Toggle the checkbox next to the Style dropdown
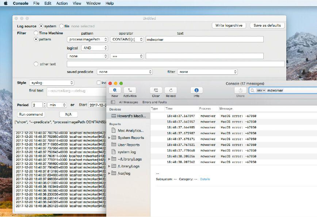The image size is (317, 217). (99, 82)
